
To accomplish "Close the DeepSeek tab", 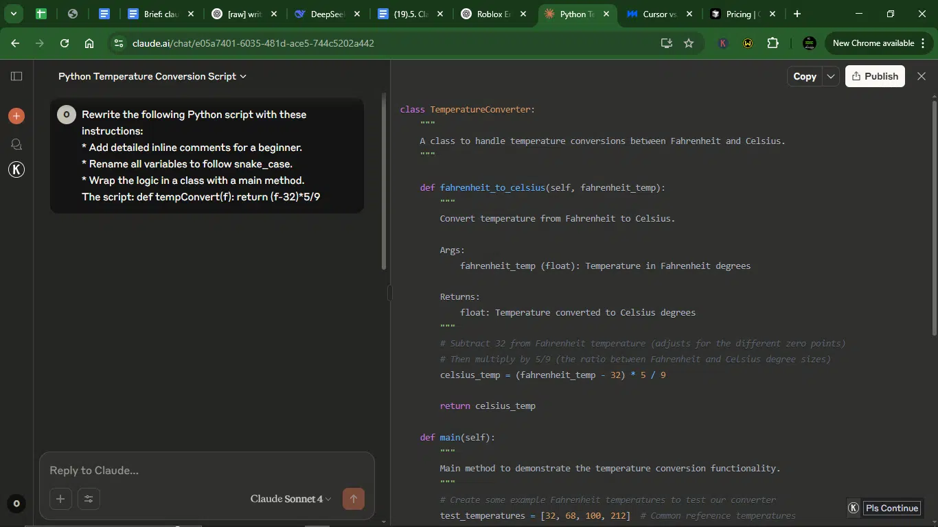I will [x=357, y=14].
